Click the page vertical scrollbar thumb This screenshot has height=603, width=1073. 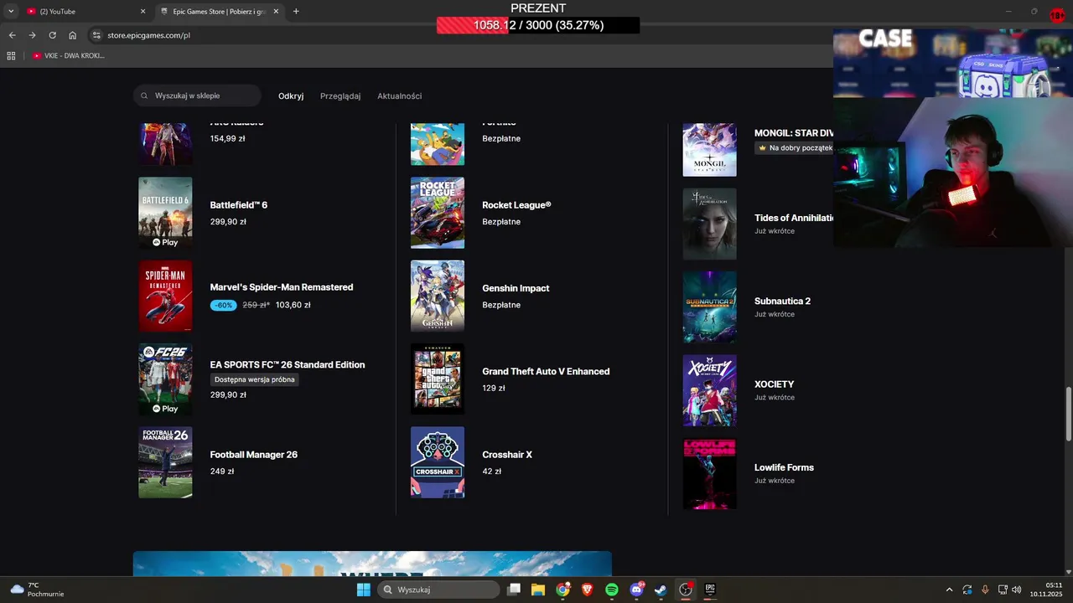pyautogui.click(x=1068, y=414)
